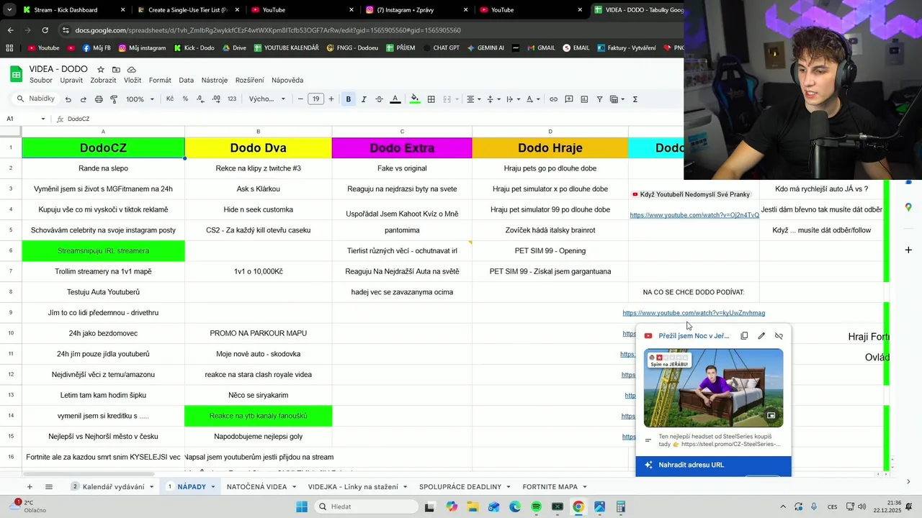Image resolution: width=922 pixels, height=518 pixels.
Task: Toggle italic formatting
Action: click(364, 99)
